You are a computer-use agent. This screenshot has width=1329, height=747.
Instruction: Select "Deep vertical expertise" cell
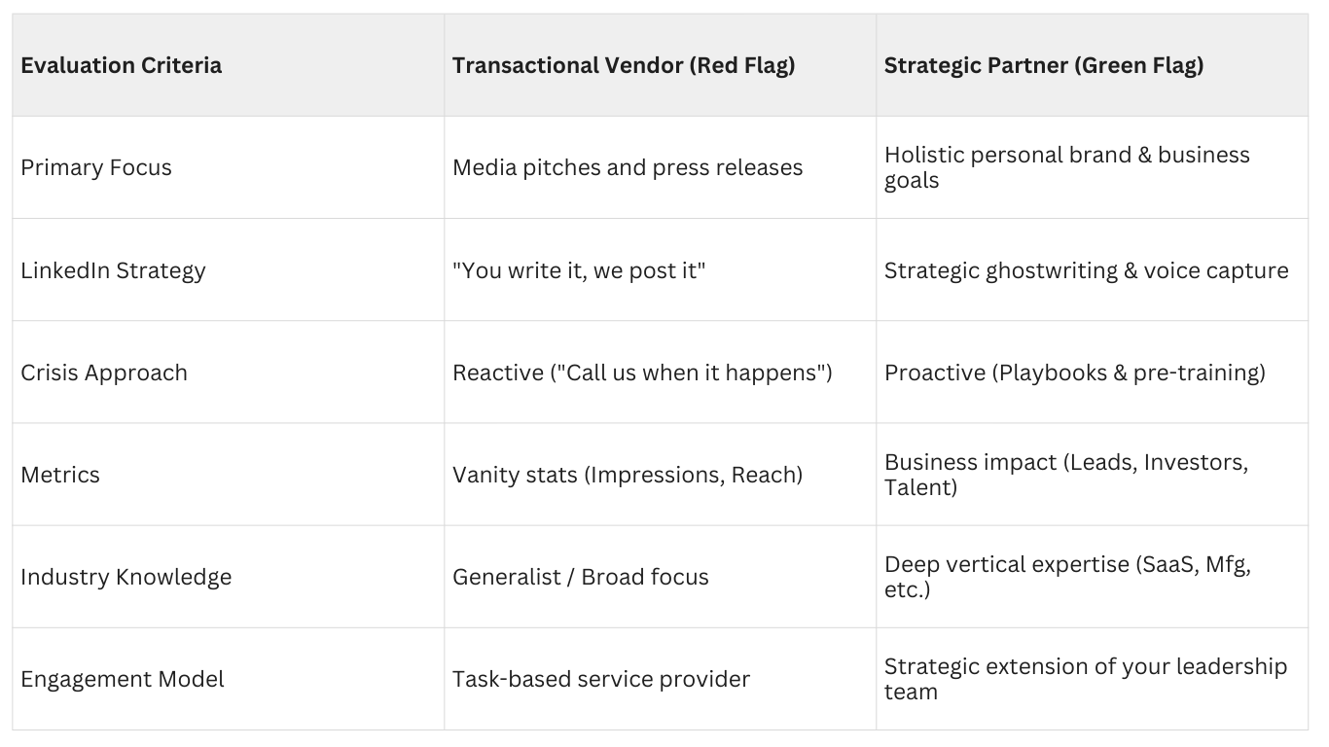(1067, 577)
